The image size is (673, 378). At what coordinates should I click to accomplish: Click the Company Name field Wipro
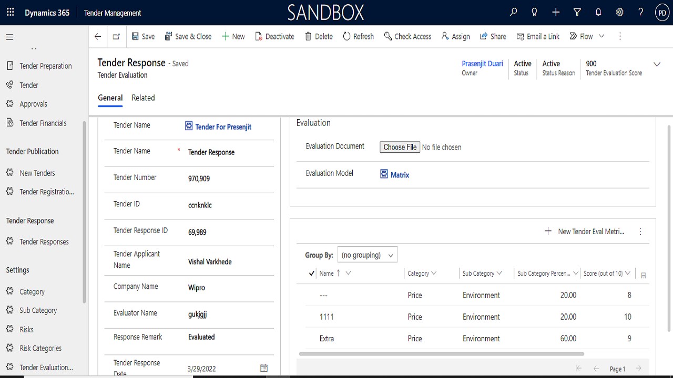tap(229, 288)
